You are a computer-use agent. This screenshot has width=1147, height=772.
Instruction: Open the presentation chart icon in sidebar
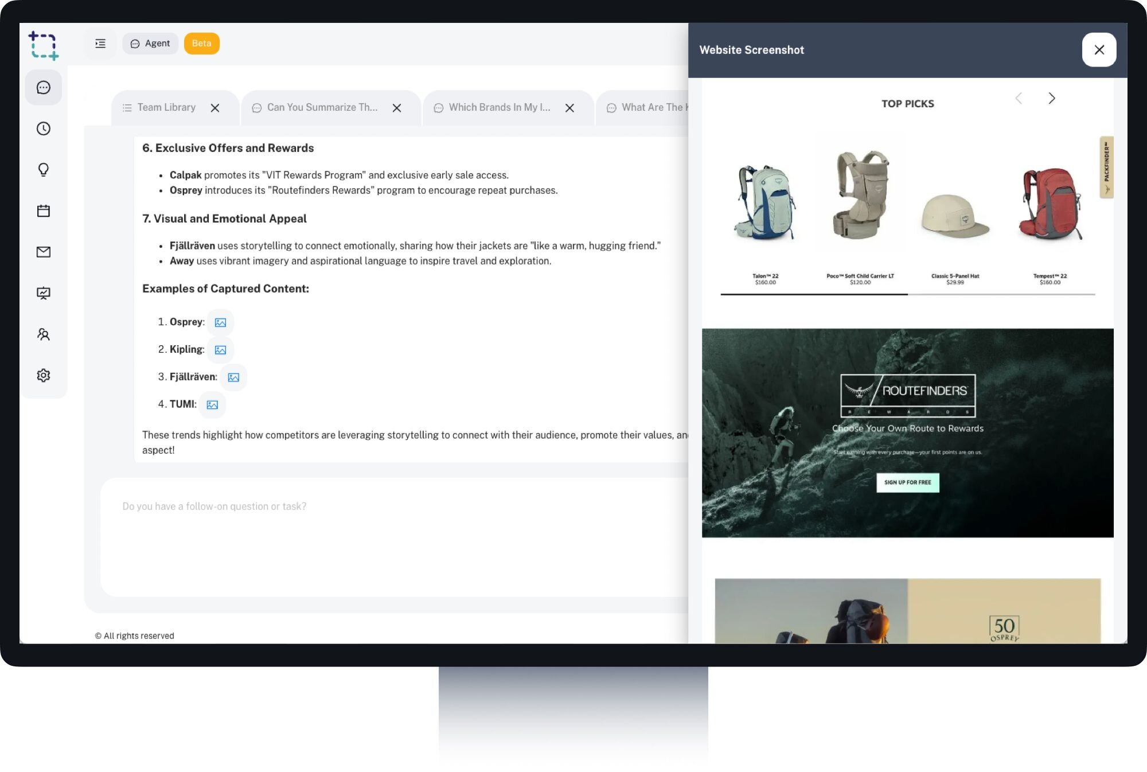(x=44, y=293)
